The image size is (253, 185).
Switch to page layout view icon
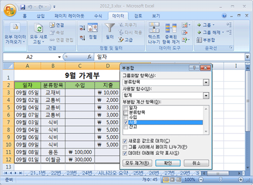[172, 179]
